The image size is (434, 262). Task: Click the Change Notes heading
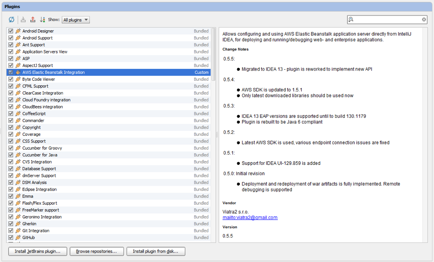click(235, 49)
